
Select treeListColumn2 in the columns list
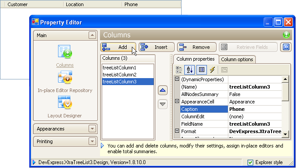128,75
